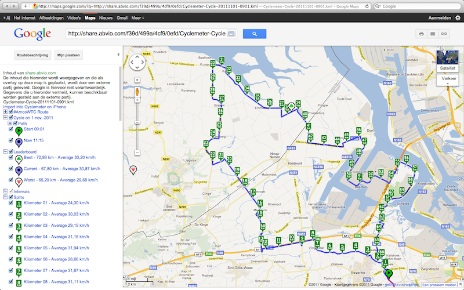Toggle the Worst 65,20 km checkbox
Viewport: 464px width, 290px height.
point(11,180)
